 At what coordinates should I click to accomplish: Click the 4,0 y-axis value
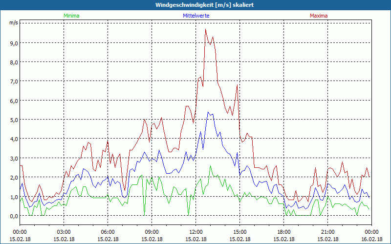point(14,139)
